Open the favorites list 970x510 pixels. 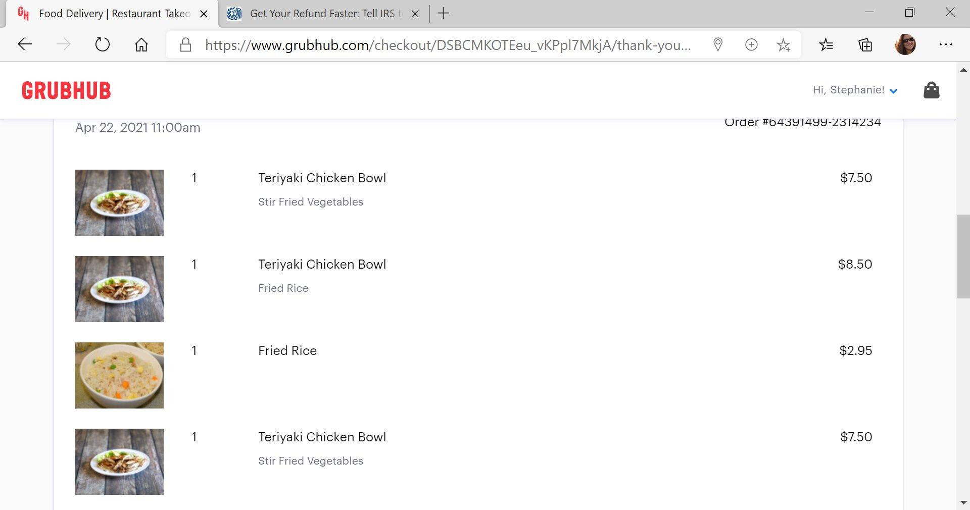[x=826, y=45]
